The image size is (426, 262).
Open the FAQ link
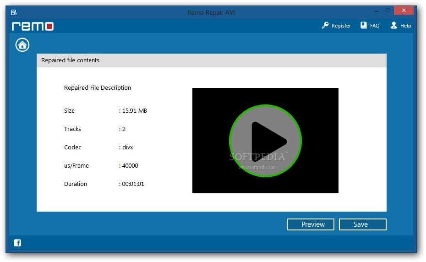coord(375,26)
